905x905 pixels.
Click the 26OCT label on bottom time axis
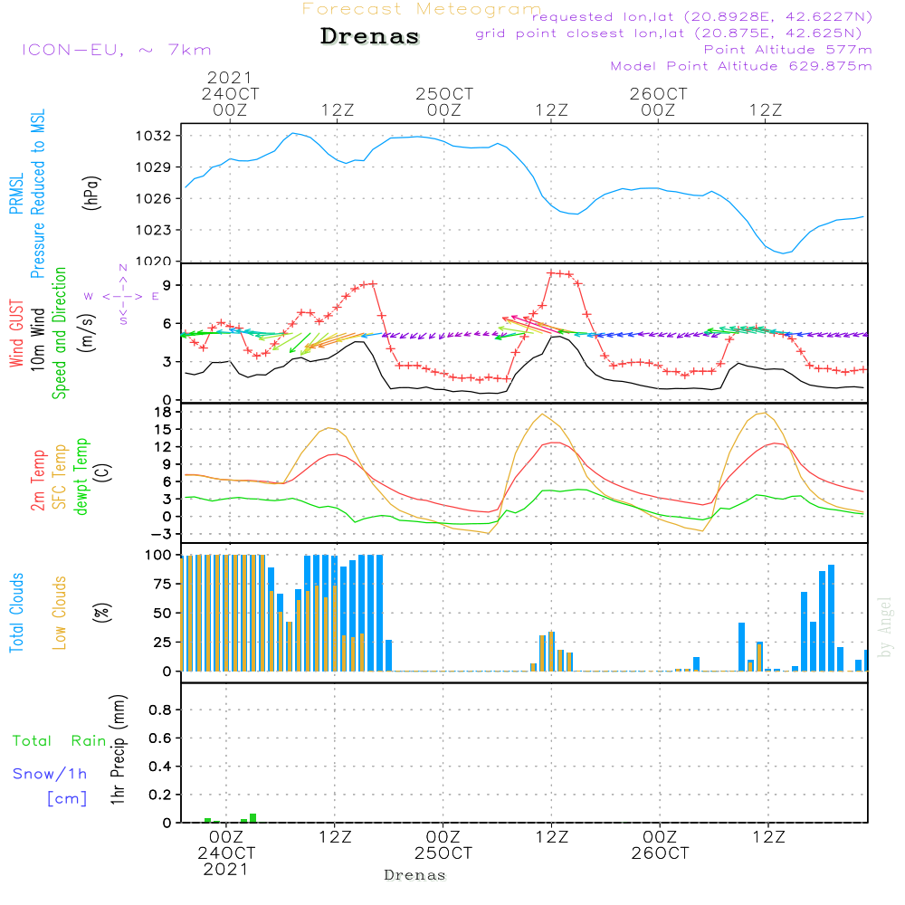click(x=660, y=853)
